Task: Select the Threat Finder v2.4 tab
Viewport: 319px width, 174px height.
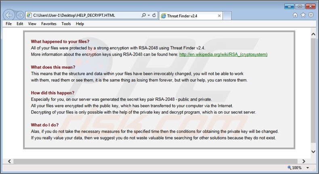Action: click(x=191, y=16)
